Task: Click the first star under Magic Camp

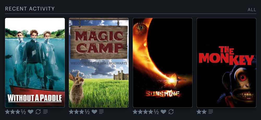Action: (x=71, y=112)
